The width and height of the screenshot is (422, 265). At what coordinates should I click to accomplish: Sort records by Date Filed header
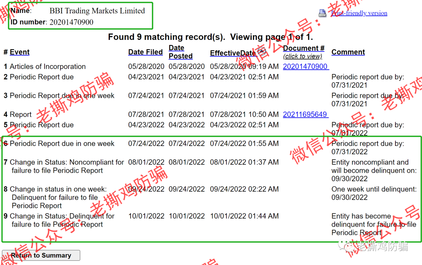click(x=145, y=52)
